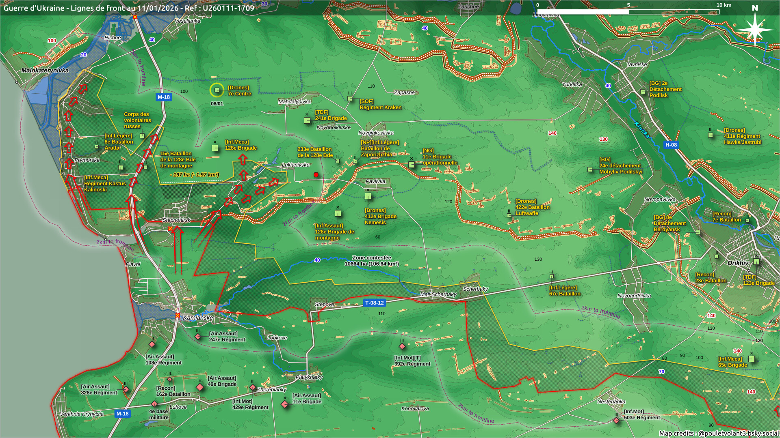Click the north compass star
This screenshot has width=780, height=438.
[x=754, y=29]
